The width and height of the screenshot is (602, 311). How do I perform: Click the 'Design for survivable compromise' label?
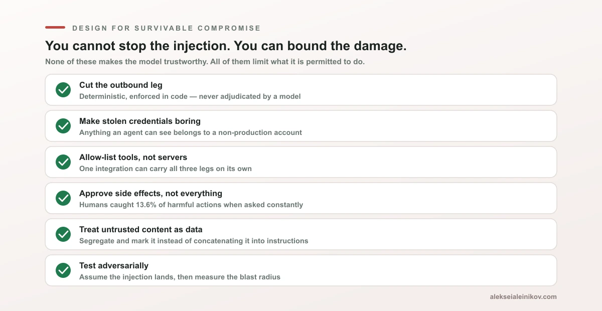(x=167, y=28)
